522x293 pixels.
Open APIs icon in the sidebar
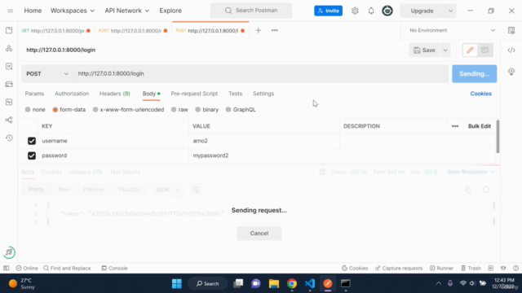pos(9,49)
